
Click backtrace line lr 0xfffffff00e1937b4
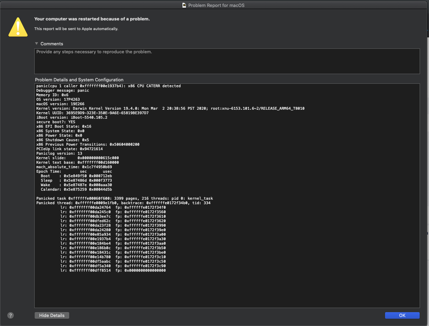[x=113, y=239]
